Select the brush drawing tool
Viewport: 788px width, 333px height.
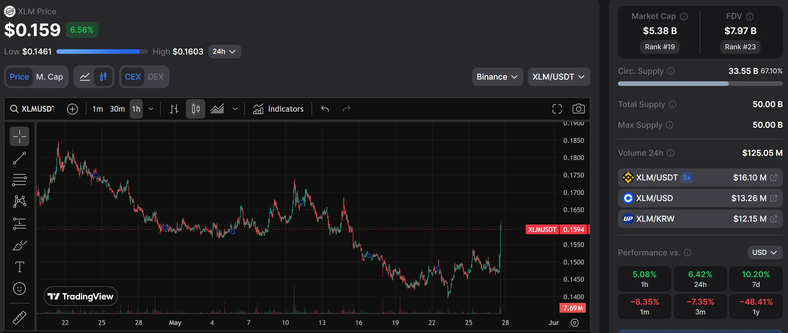pos(19,245)
